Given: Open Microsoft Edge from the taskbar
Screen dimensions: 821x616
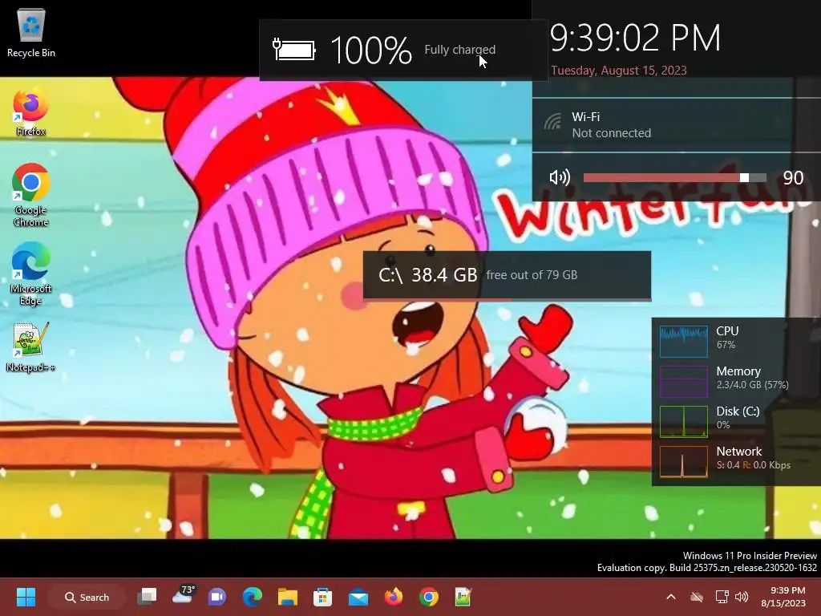Looking at the screenshot, I should (x=253, y=597).
